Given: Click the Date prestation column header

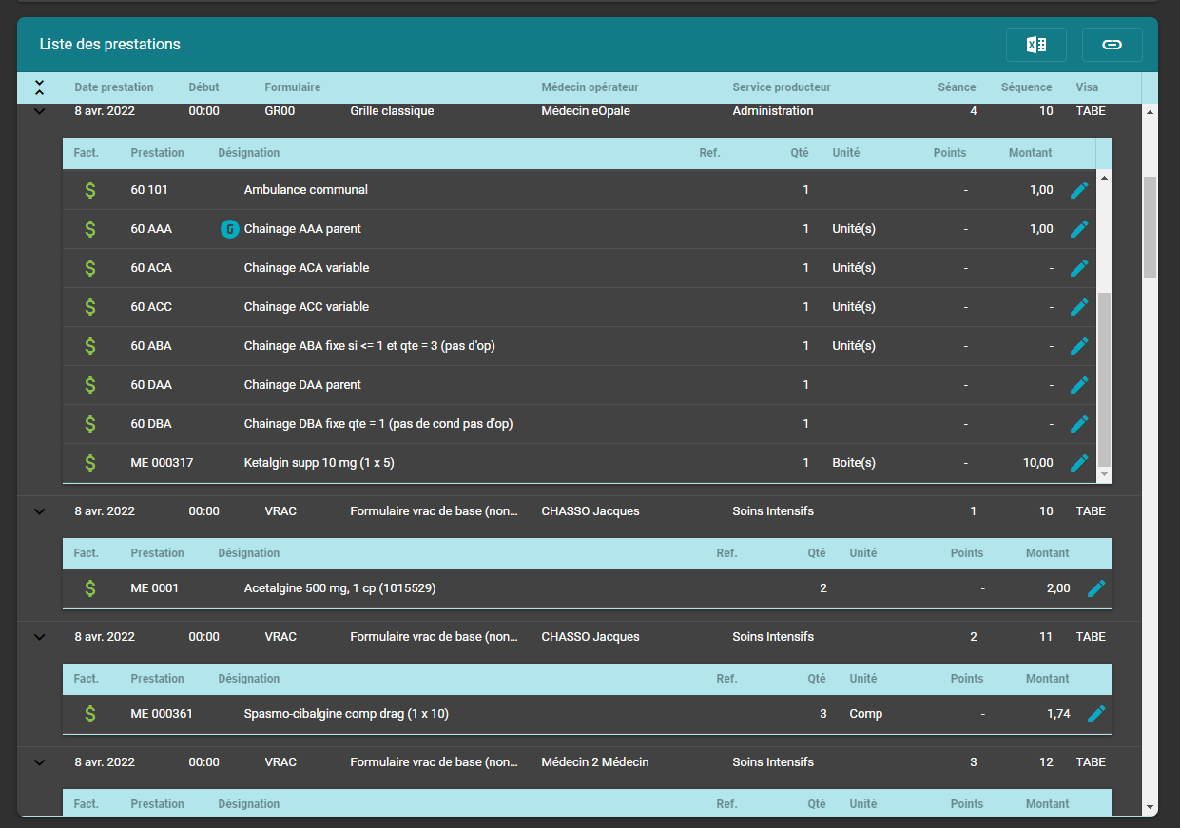Looking at the screenshot, I should tap(114, 87).
